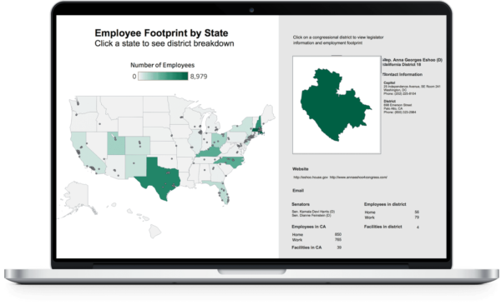Click the Website heading
Image resolution: width=501 pixels, height=305 pixels.
301,169
